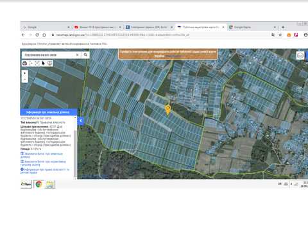Zoom out the map with minus button

click(x=25, y=80)
